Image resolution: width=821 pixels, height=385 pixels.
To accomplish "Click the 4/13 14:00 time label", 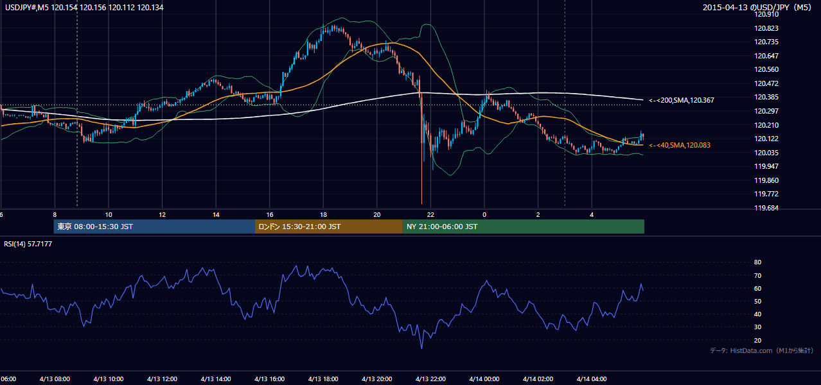I will point(216,379).
